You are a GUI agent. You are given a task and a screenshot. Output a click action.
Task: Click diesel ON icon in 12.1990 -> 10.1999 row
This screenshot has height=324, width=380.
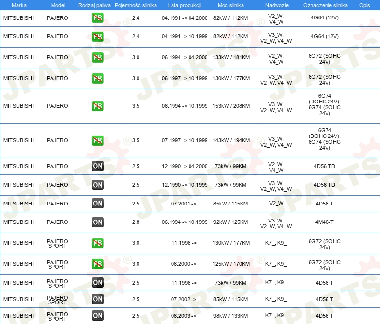(97, 185)
